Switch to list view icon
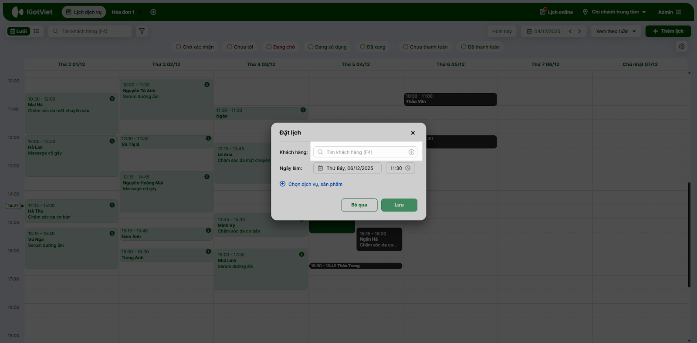697x343 pixels. point(37,31)
